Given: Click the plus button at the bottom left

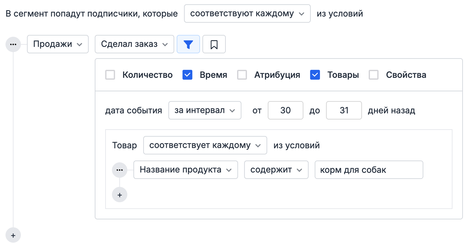Looking at the screenshot, I should tap(13, 235).
